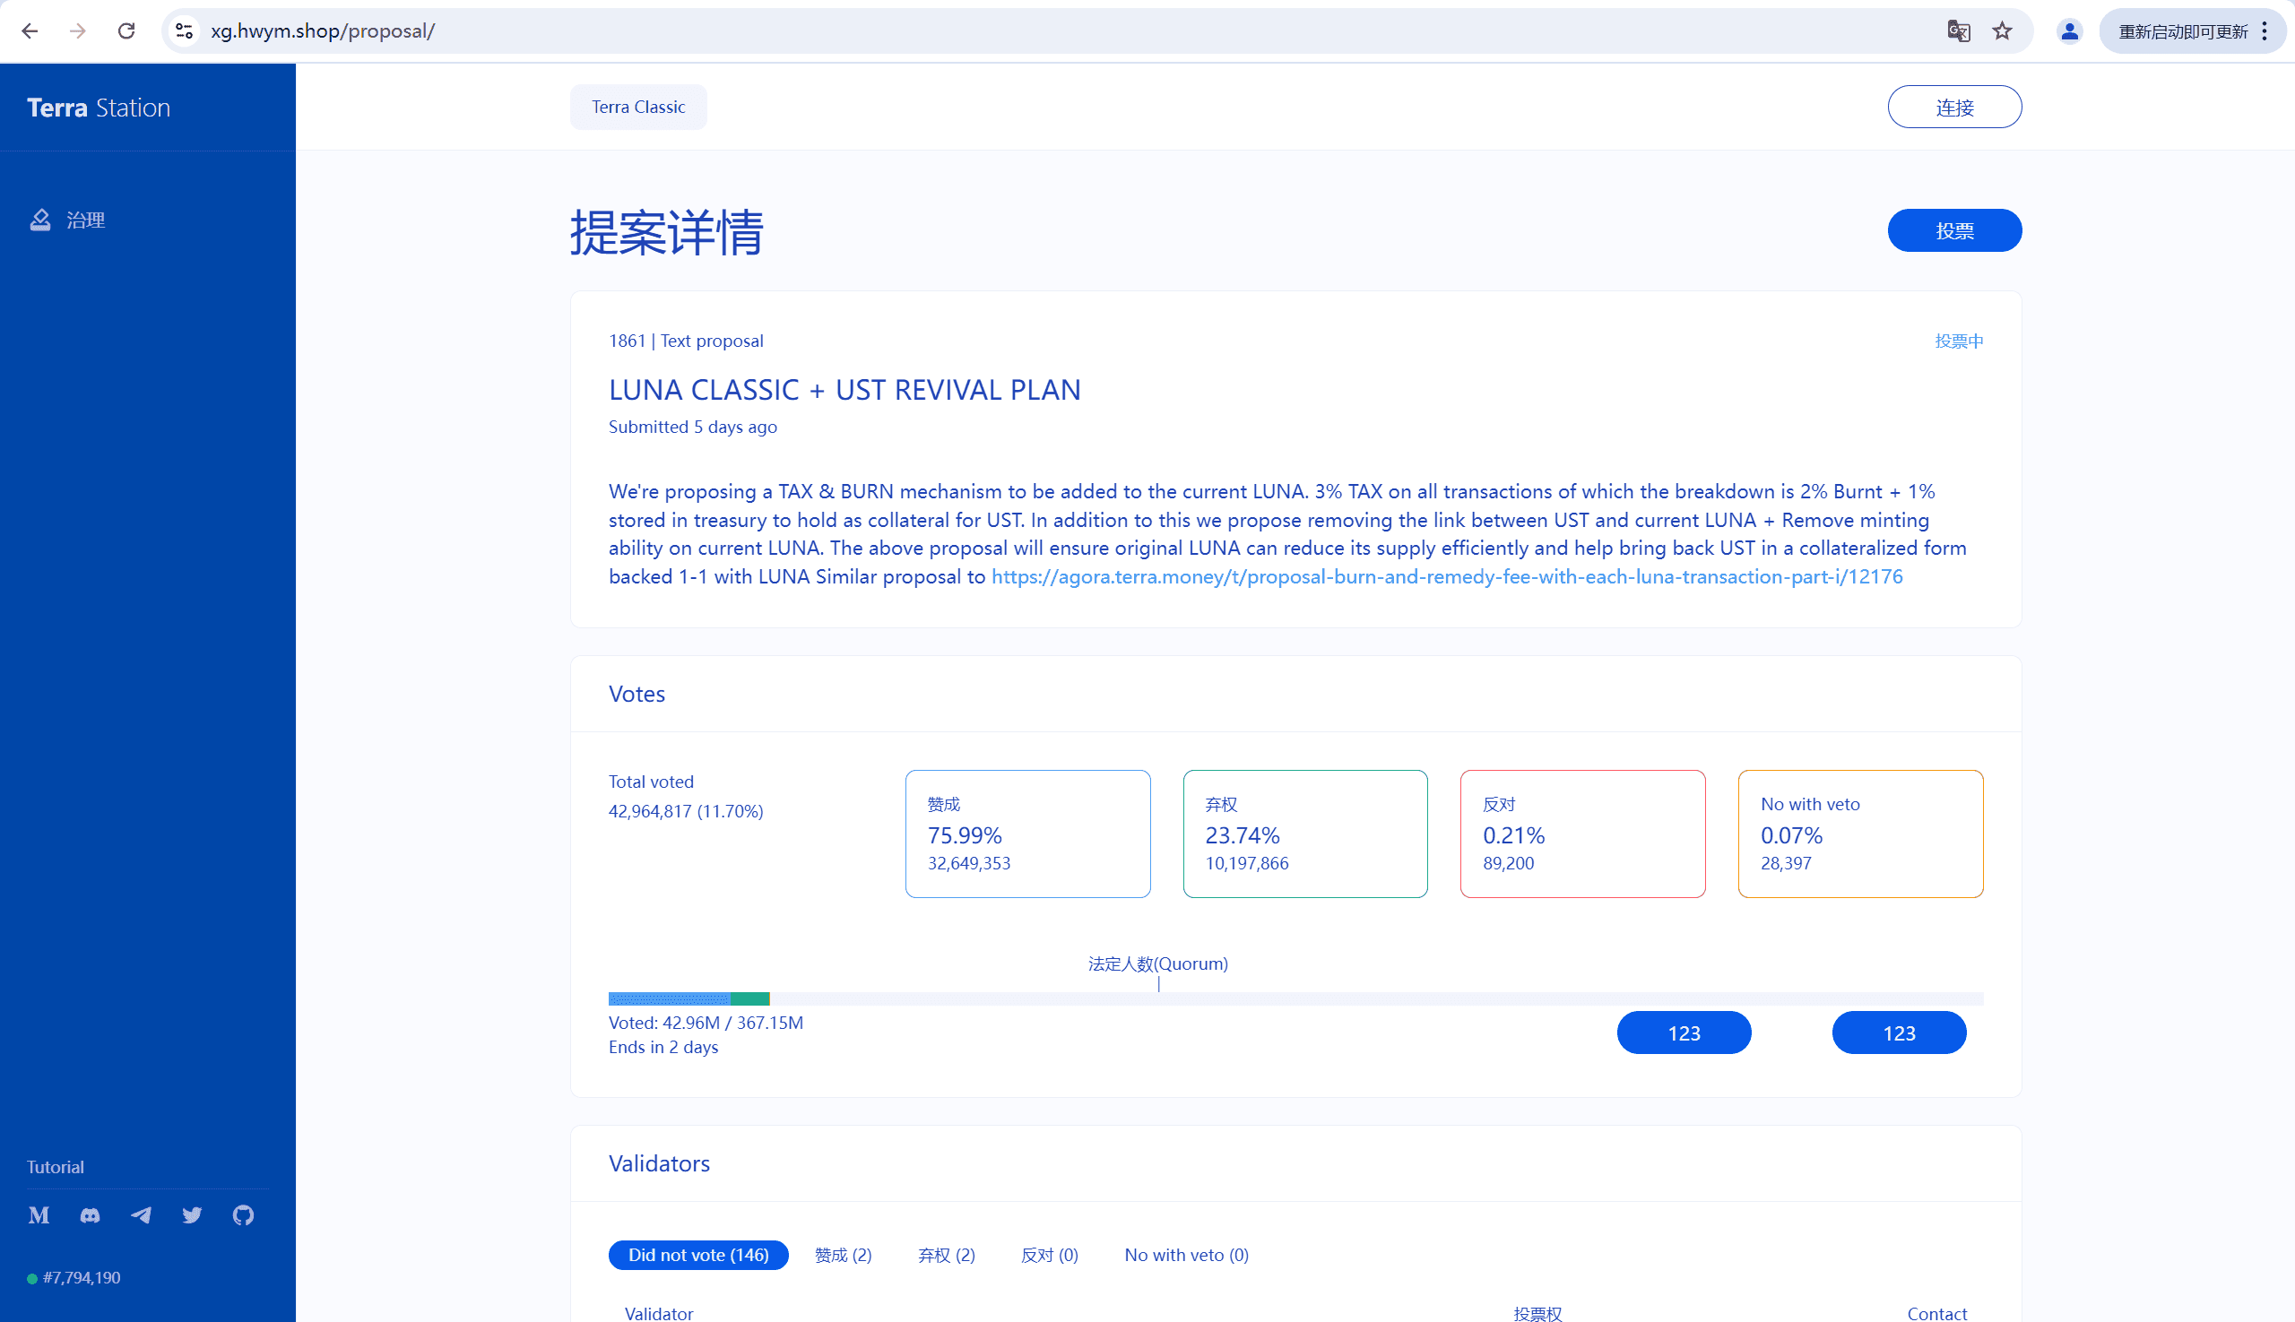Click the quorum voting progress bar
Image resolution: width=2295 pixels, height=1322 pixels.
coord(1295,998)
